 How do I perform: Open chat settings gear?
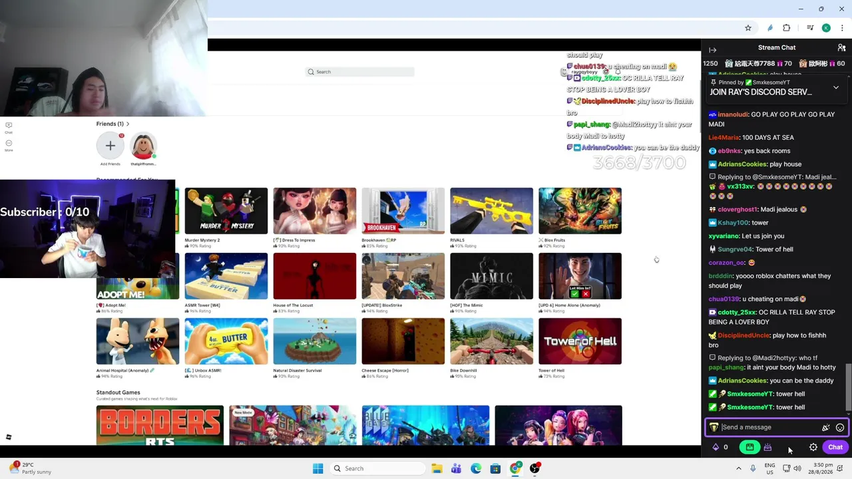point(813,448)
